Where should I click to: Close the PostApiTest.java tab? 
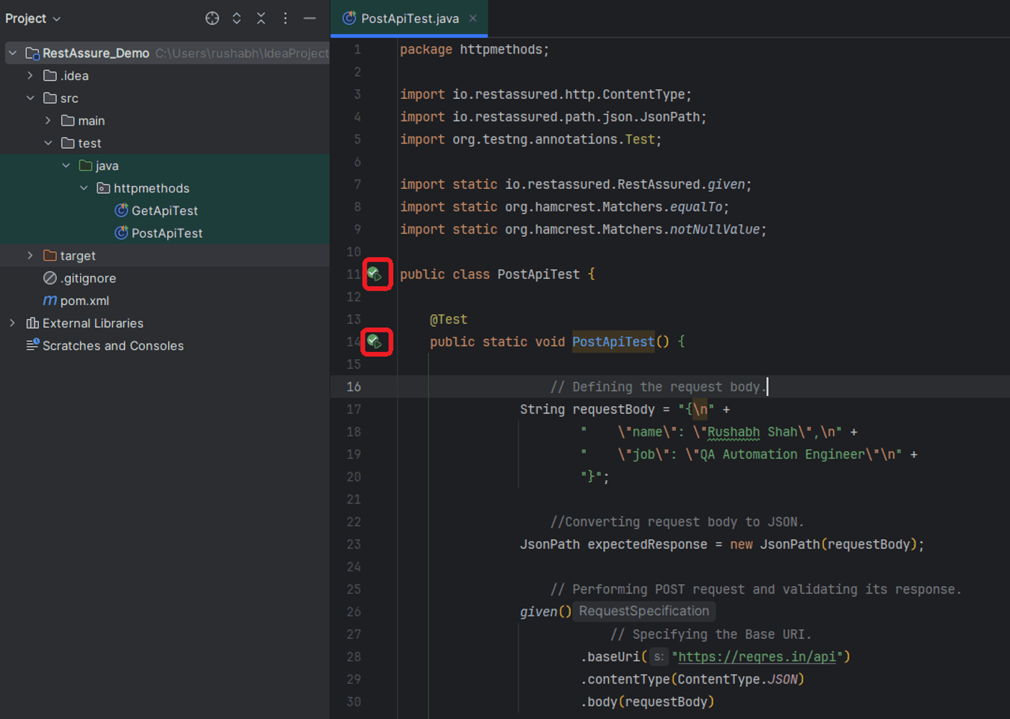[473, 18]
